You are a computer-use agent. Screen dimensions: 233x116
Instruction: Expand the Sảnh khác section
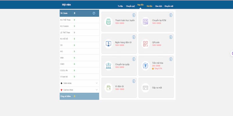96,83
